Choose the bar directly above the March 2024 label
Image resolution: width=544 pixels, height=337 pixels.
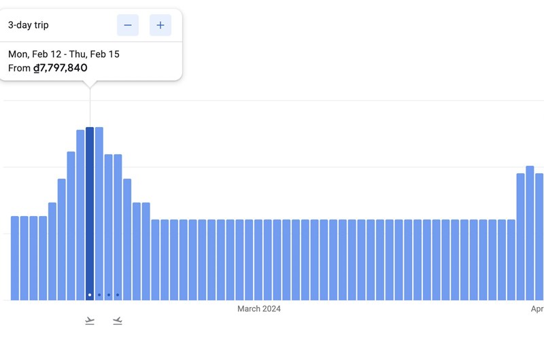click(x=258, y=260)
